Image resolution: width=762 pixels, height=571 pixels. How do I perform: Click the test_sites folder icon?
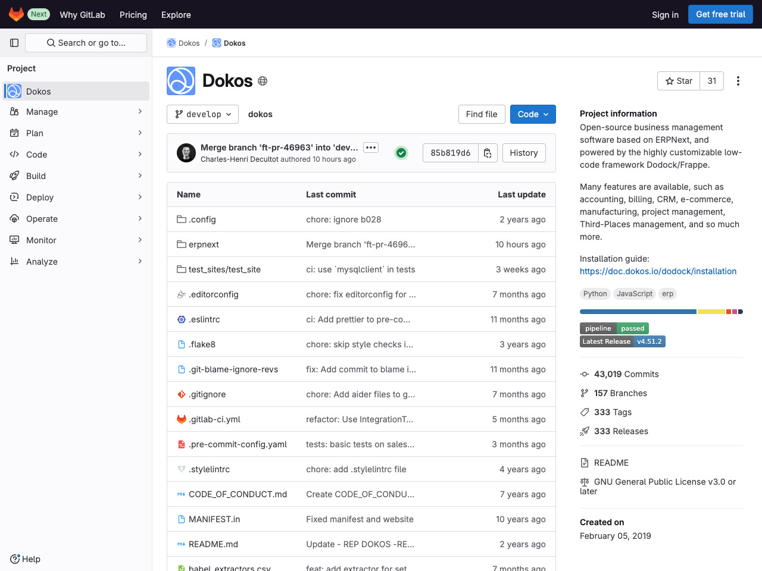(x=182, y=269)
